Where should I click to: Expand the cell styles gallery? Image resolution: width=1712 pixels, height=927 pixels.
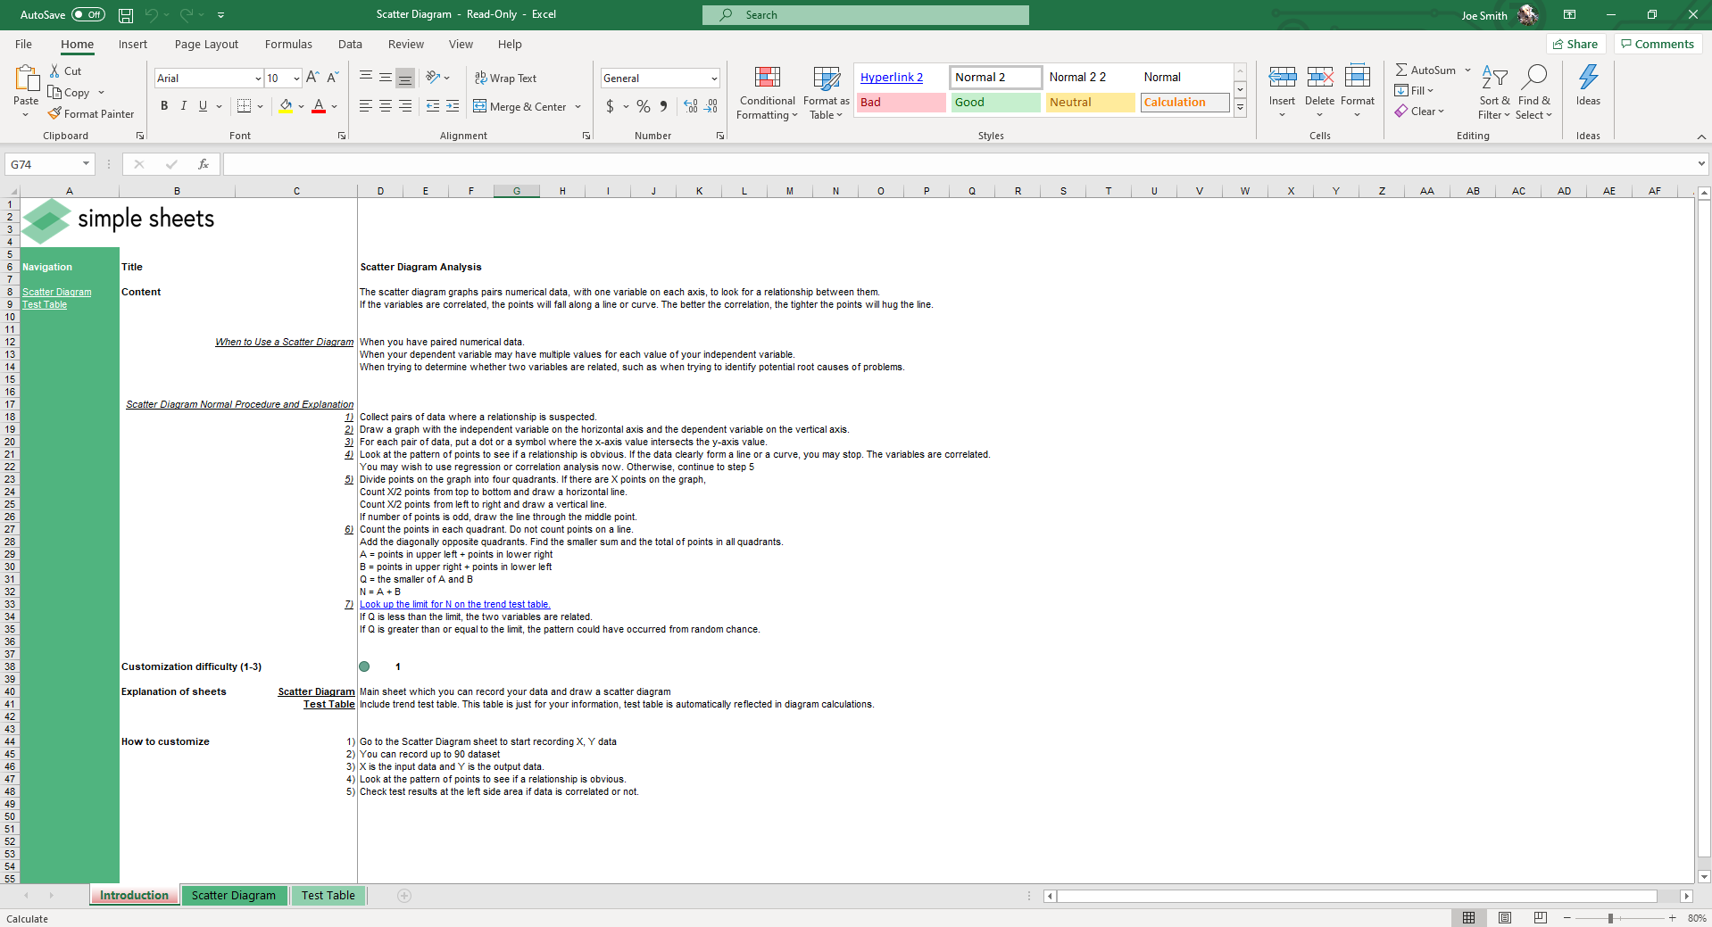pos(1240,107)
